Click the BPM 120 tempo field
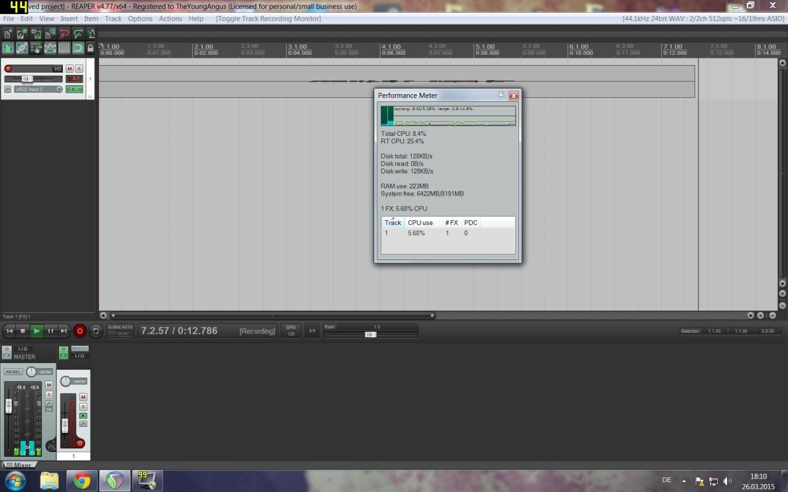 click(x=291, y=331)
